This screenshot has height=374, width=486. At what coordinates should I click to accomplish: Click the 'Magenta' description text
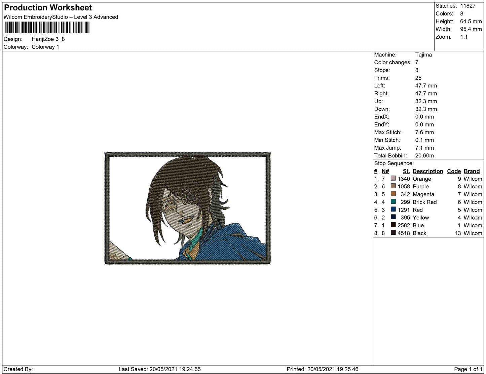click(x=423, y=194)
